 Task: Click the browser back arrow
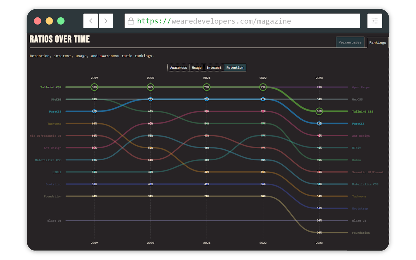pyautogui.click(x=91, y=21)
